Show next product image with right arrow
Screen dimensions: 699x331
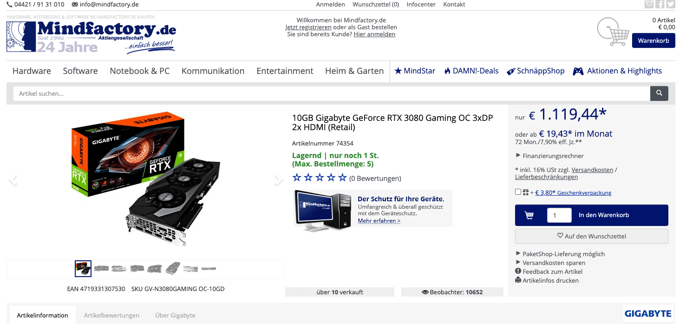click(278, 180)
